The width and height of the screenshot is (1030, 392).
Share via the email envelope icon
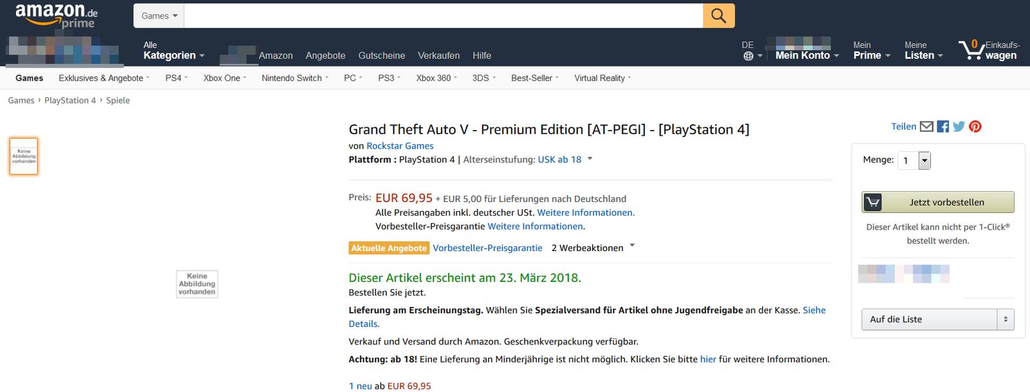click(926, 127)
